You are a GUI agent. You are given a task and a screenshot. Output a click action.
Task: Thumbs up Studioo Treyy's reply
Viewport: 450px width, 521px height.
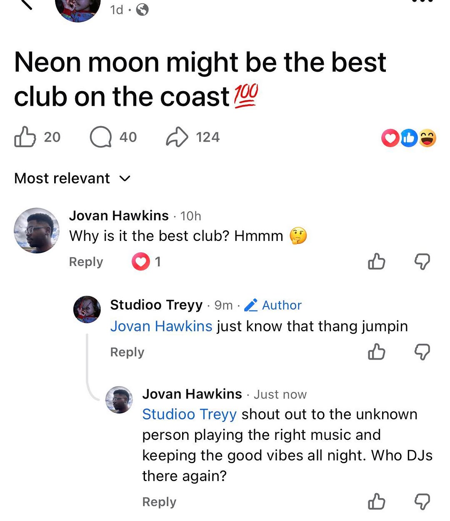[x=377, y=352]
